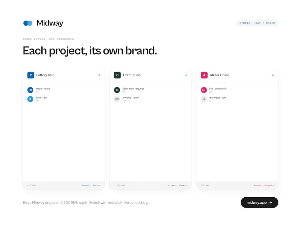
Task: Open the #wood-room channel row
Action: (x=150, y=99)
